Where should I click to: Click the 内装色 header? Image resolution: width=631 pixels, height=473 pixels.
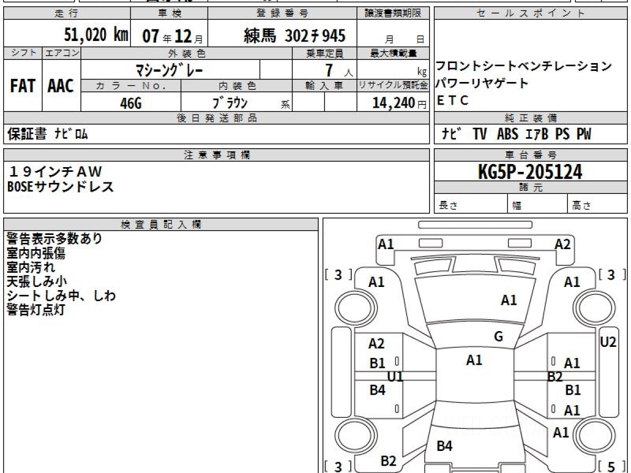[x=237, y=86]
